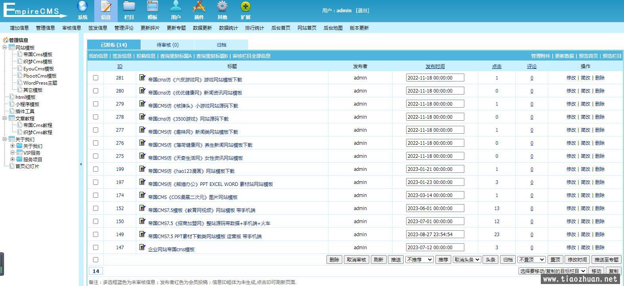Open the 扩展 plus icon
Screen dimensions: 624x286
point(246,7)
